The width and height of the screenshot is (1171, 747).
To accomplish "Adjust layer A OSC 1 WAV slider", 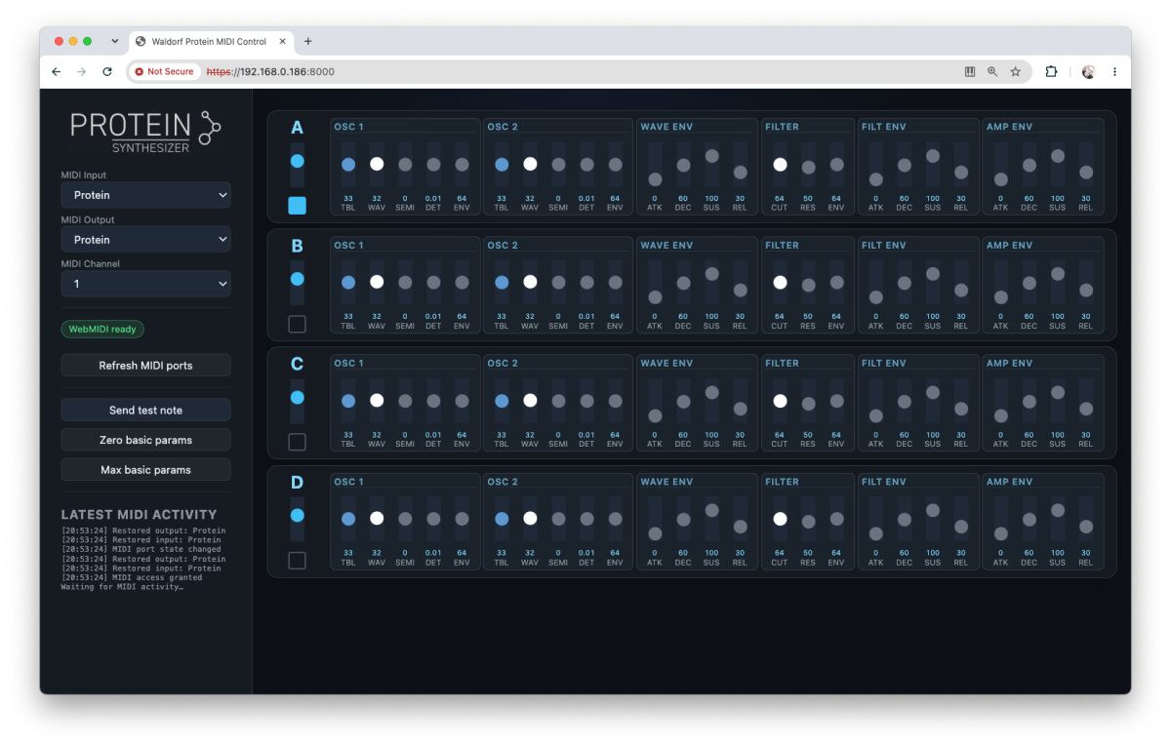I will (x=377, y=165).
